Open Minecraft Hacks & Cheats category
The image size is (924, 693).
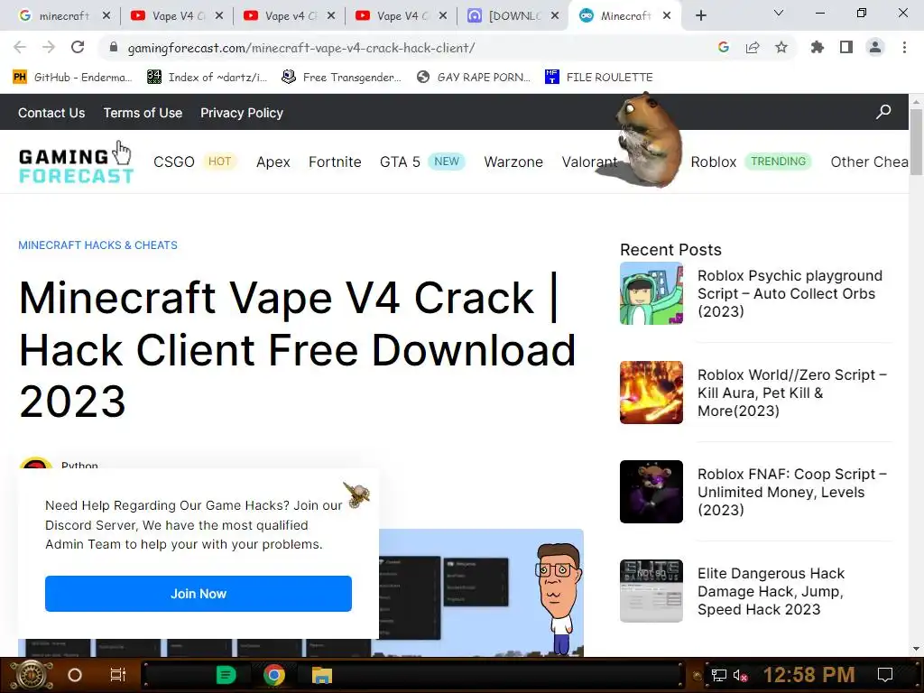coord(97,245)
